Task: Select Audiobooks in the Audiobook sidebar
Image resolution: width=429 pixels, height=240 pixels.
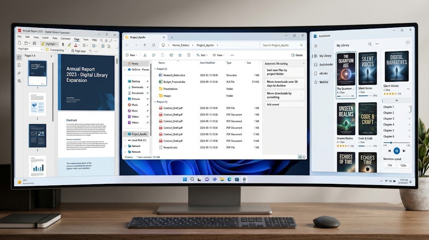Action: 323,65
